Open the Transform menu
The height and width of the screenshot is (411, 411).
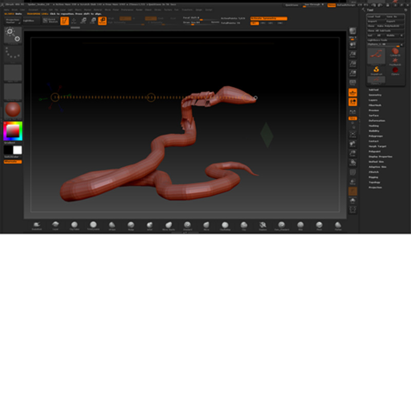[x=187, y=10]
